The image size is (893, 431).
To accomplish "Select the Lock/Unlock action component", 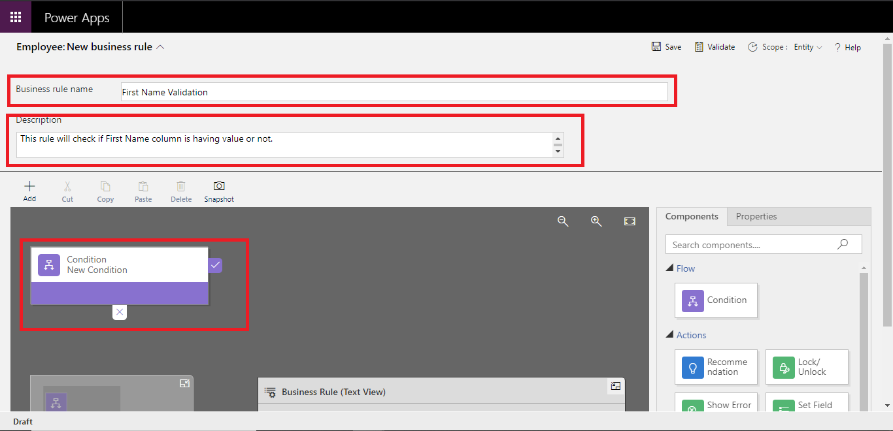I will tap(807, 367).
